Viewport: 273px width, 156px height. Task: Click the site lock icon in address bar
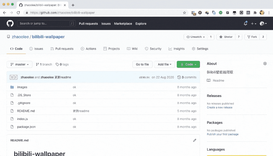(x=27, y=13)
